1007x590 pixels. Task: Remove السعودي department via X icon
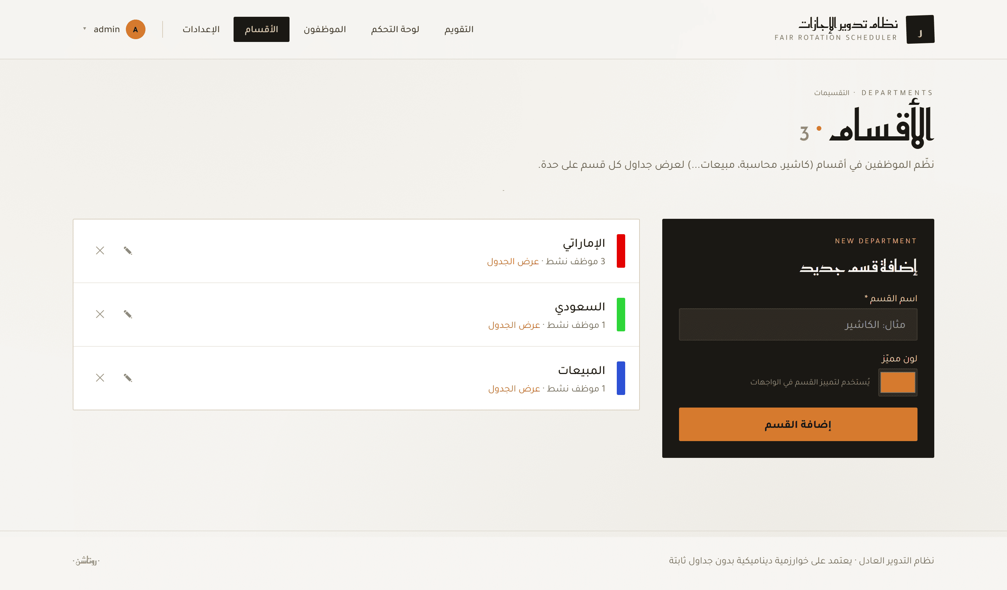pyautogui.click(x=100, y=314)
